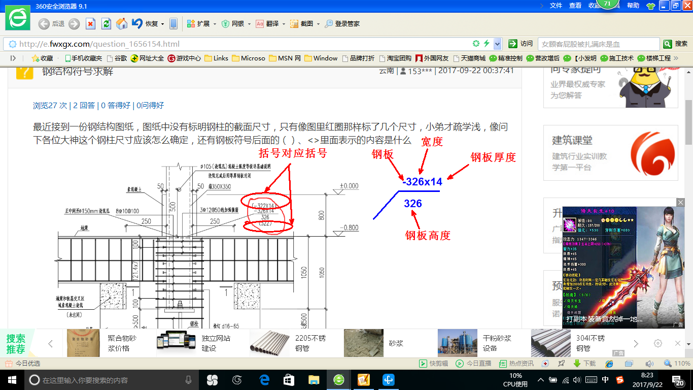693x390 pixels.
Task: Click the address bar URL field
Action: tap(244, 44)
